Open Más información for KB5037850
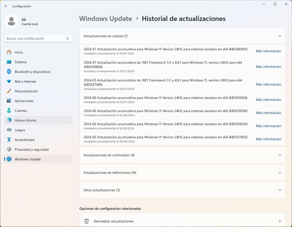The width and height of the screenshot is (292, 227). point(269,139)
